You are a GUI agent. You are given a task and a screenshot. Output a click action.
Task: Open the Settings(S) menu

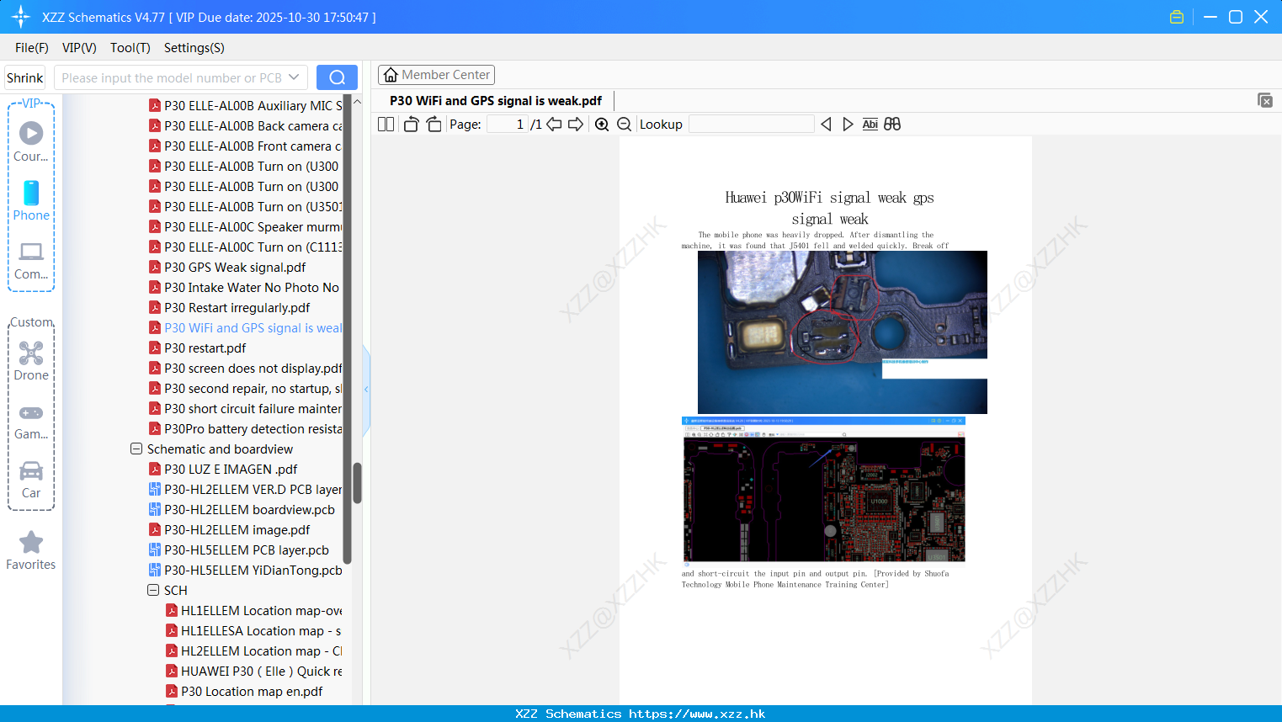tap(194, 48)
